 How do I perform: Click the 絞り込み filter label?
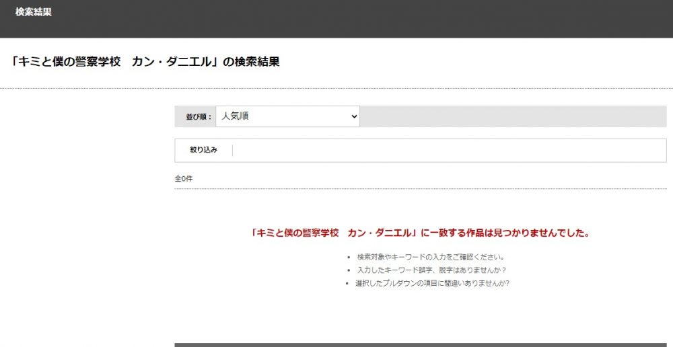point(204,150)
